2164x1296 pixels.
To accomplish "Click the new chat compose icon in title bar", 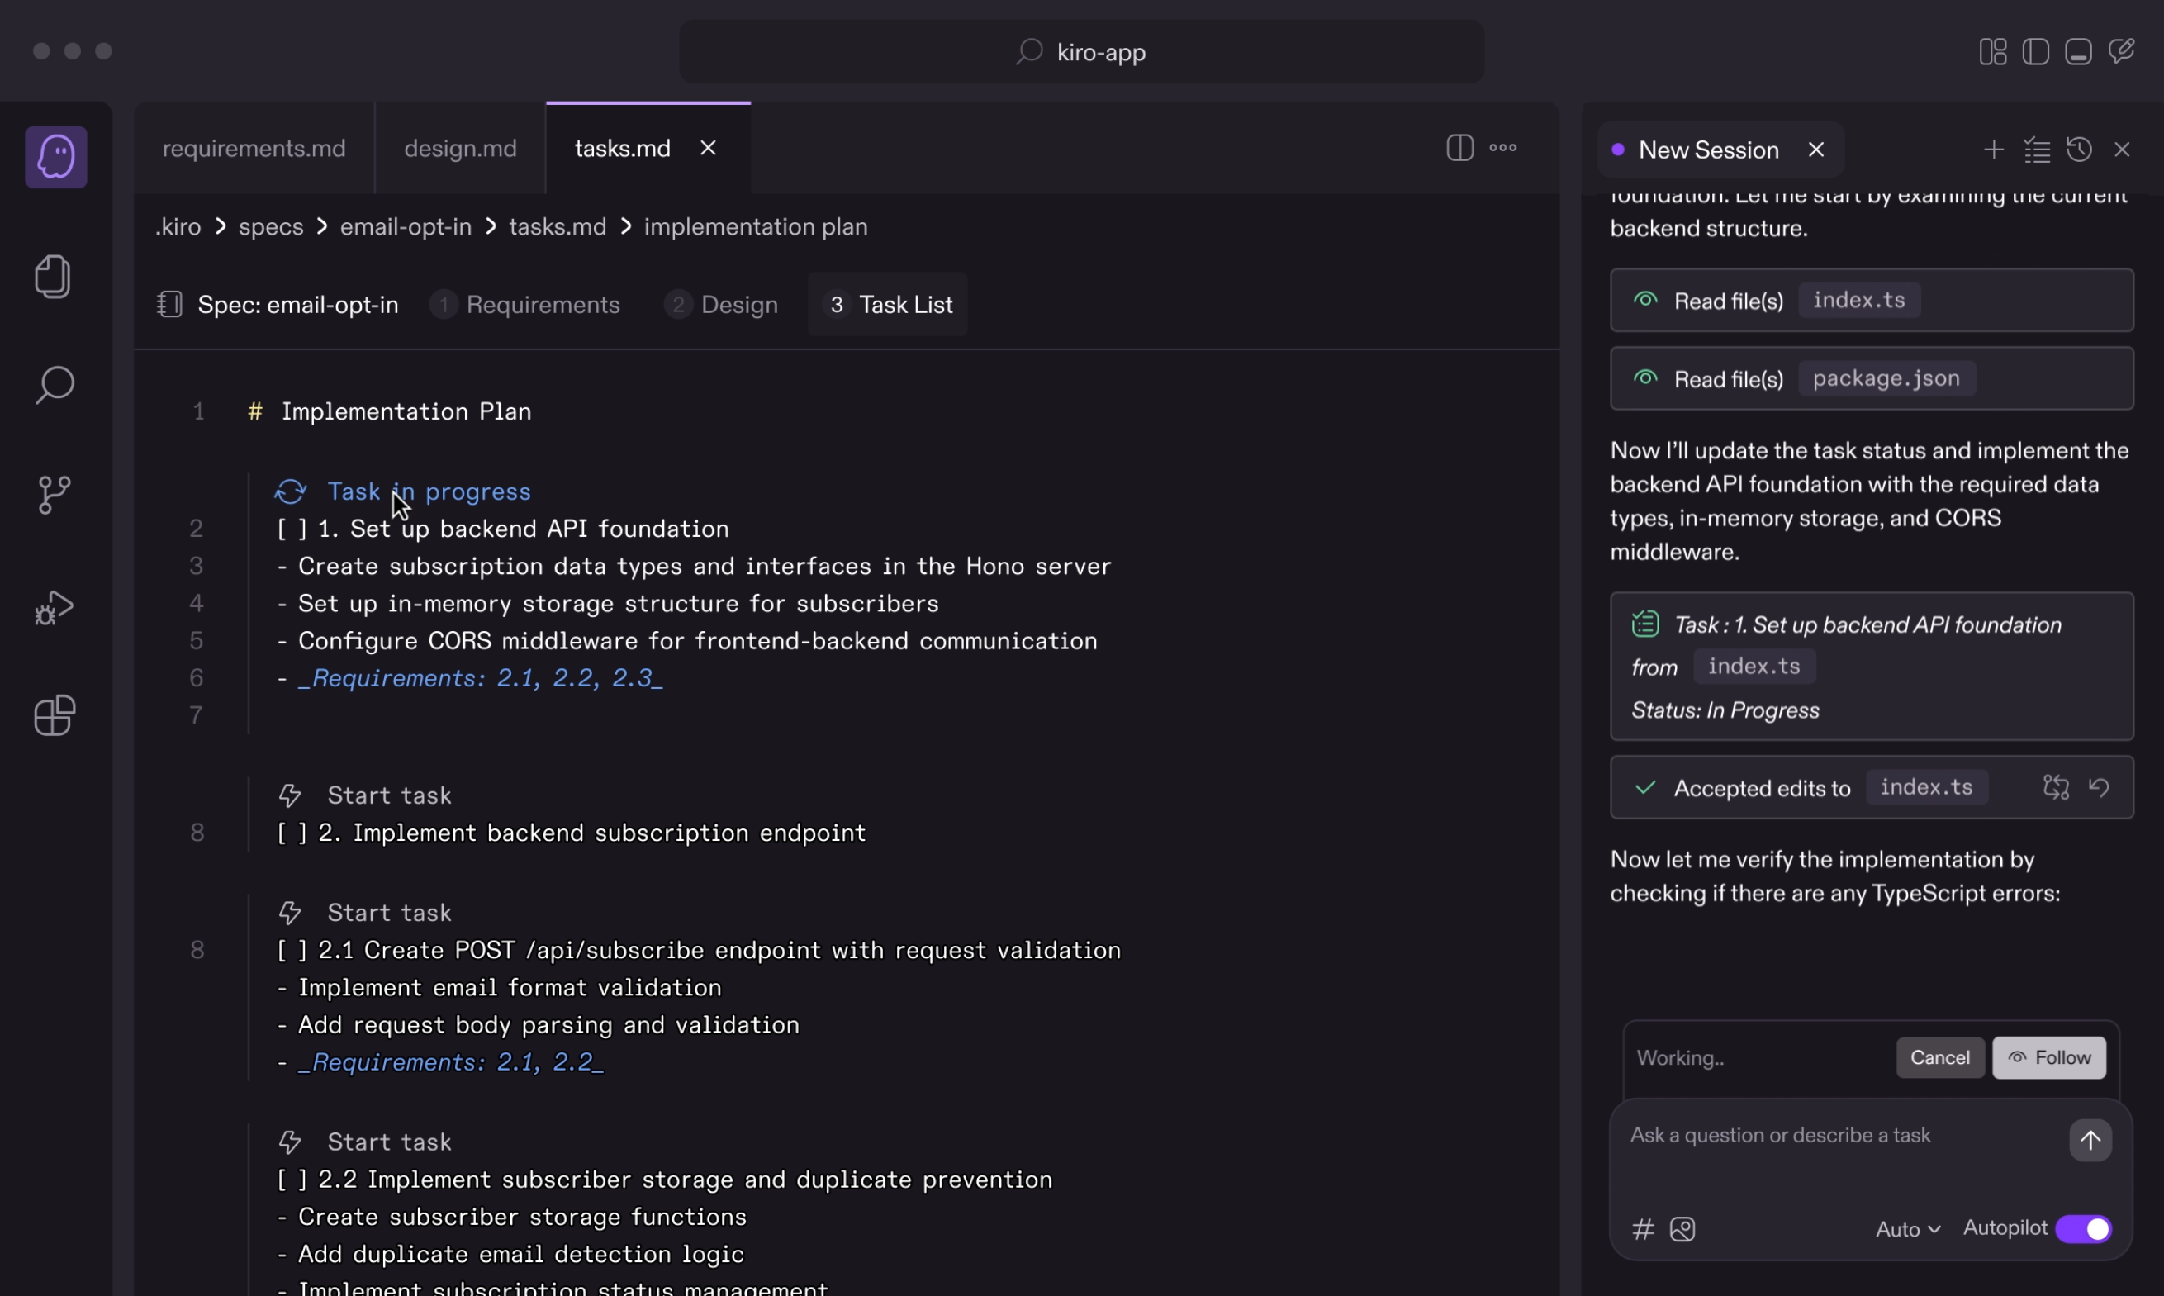I will [x=2121, y=51].
